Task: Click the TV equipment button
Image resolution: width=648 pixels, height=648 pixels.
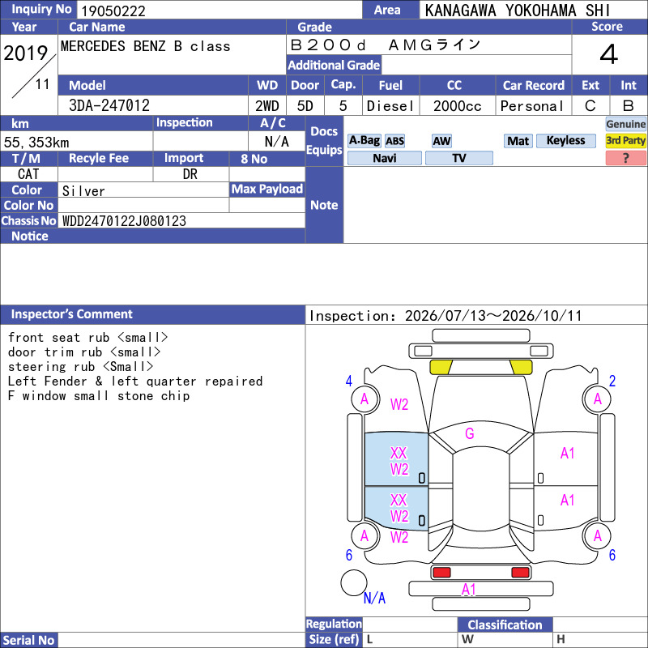Action: pyautogui.click(x=459, y=158)
